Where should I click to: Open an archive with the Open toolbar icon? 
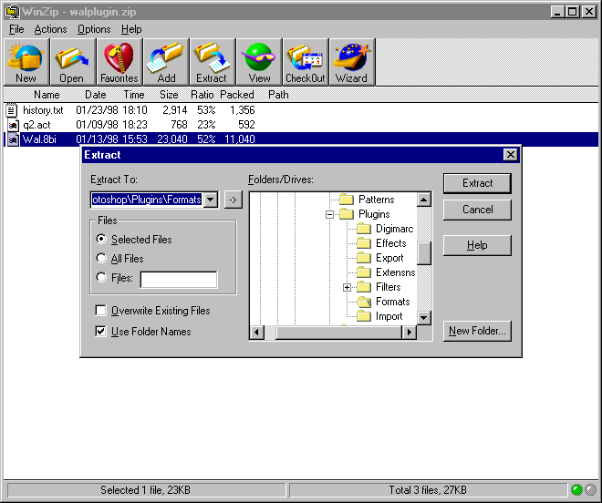tap(72, 62)
